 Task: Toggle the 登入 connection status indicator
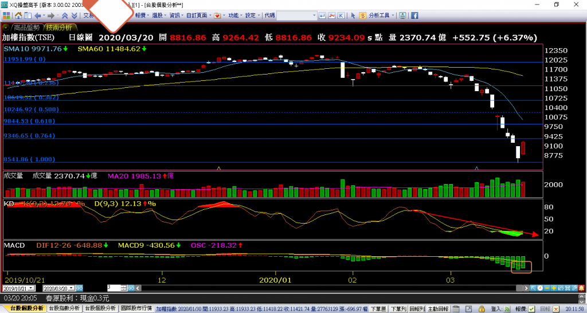[506, 308]
